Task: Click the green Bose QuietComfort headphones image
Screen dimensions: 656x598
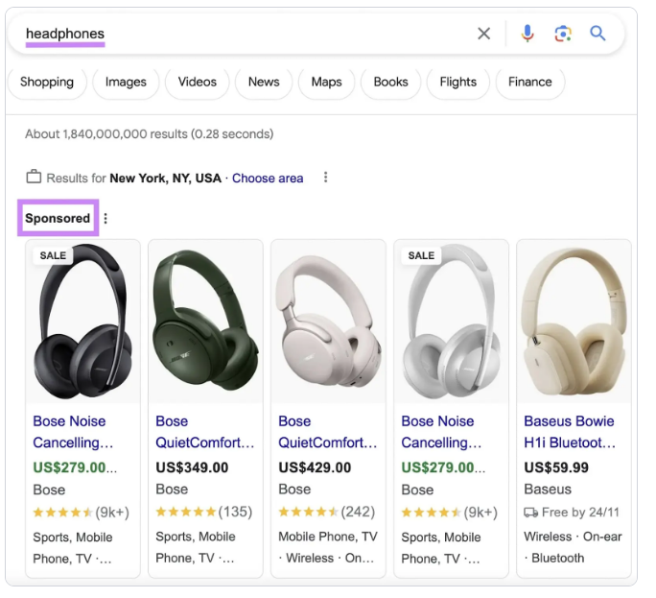Action: 205,320
